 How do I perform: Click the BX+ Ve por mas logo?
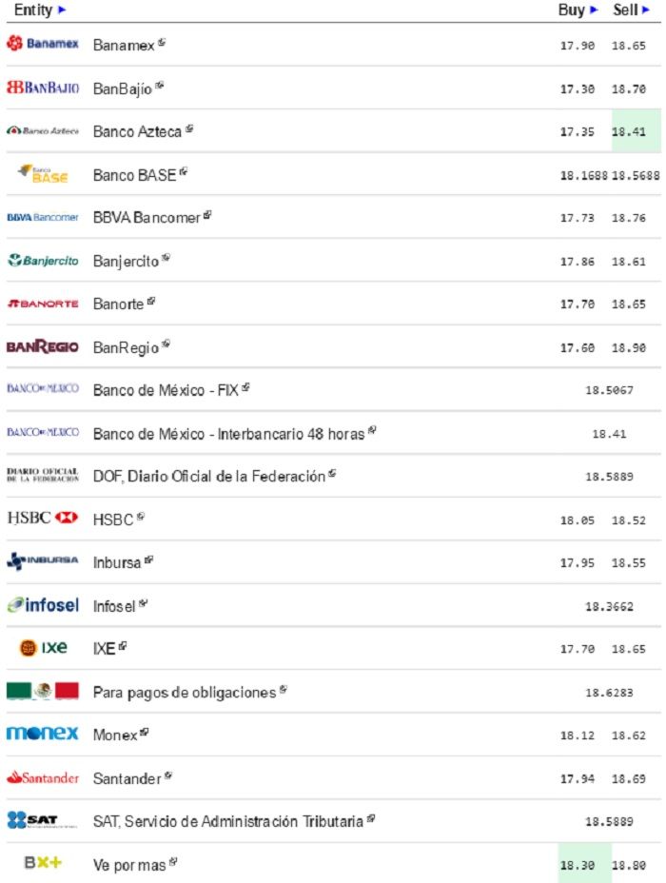[43, 864]
